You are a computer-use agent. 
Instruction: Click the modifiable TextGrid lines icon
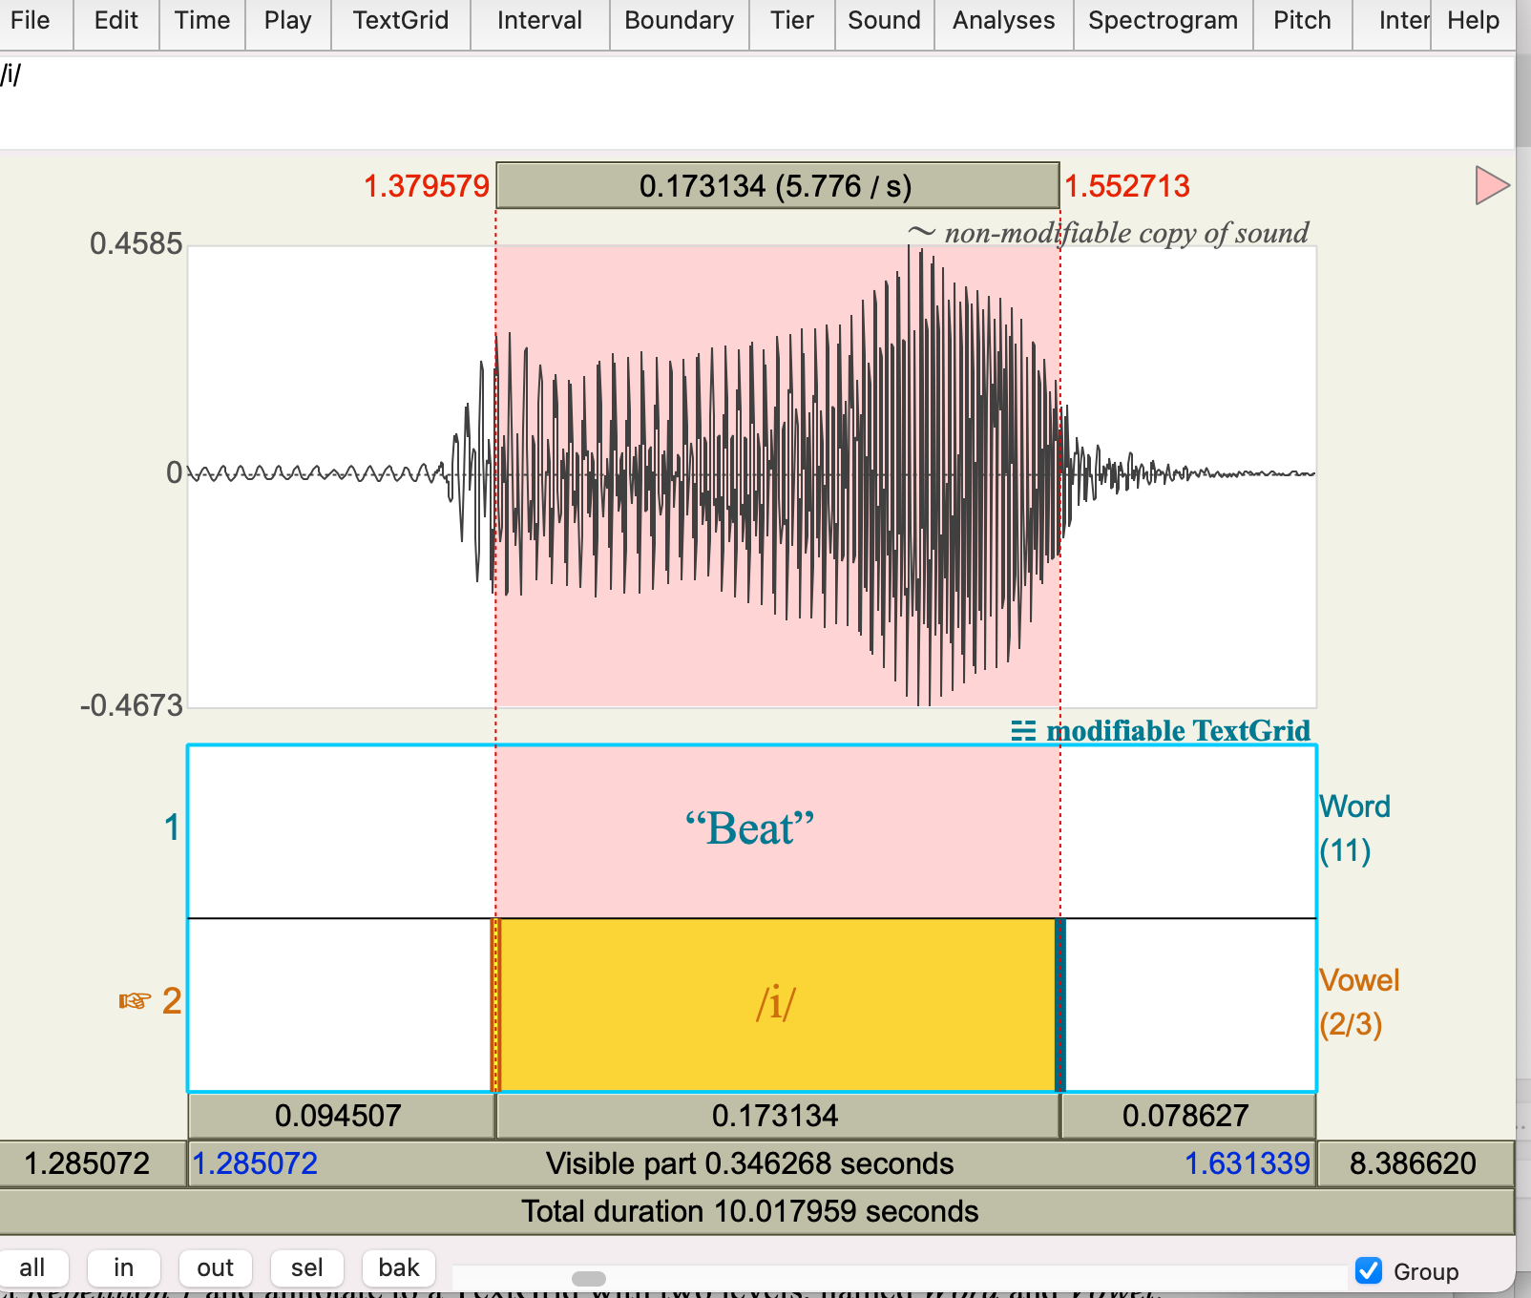(1023, 732)
